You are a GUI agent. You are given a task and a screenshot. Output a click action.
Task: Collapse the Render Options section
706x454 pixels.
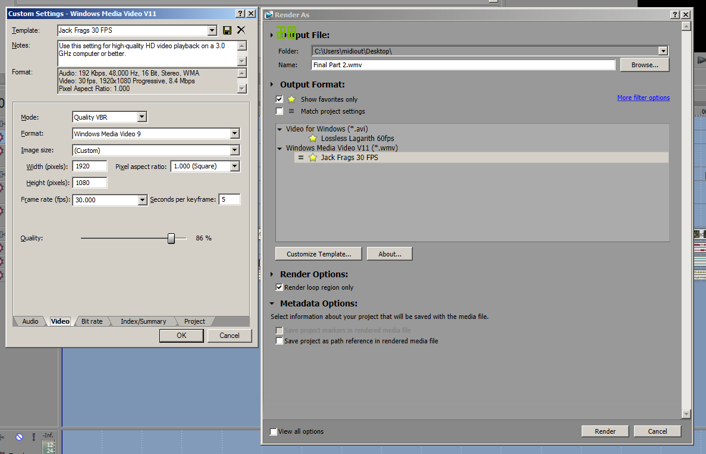(x=272, y=274)
